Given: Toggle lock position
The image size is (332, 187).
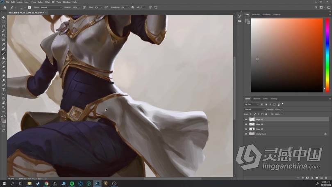Looking at the screenshot, I should tap(259, 114).
